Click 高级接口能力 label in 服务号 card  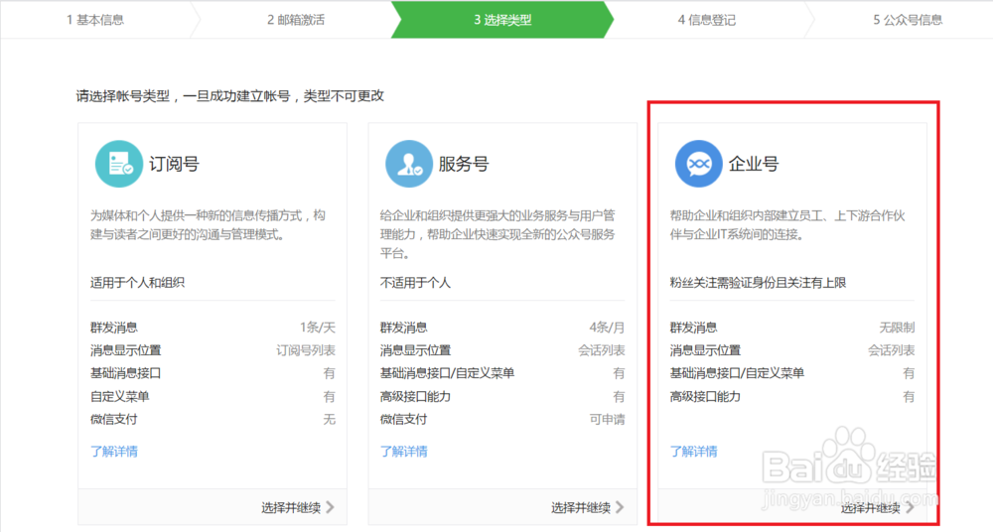(415, 396)
